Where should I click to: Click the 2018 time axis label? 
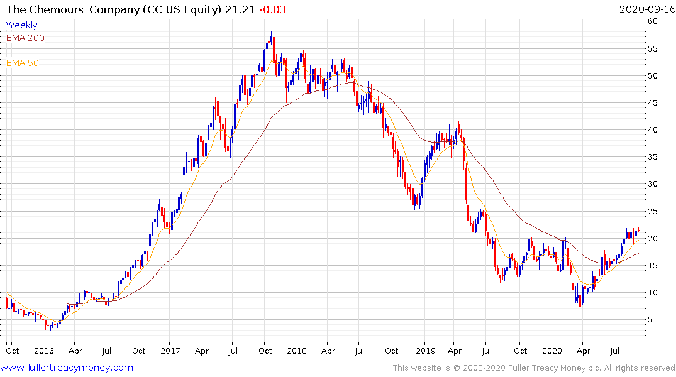click(297, 351)
